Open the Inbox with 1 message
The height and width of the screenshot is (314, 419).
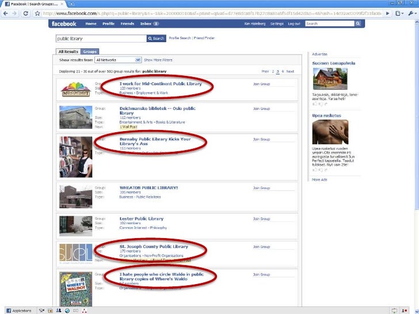pos(150,24)
